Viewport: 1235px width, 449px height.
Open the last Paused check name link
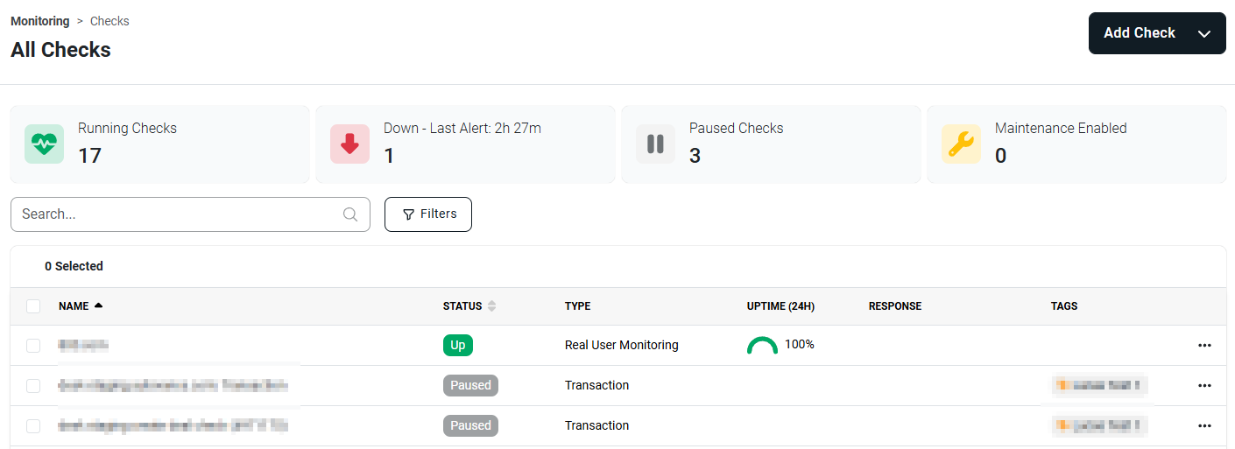(173, 426)
